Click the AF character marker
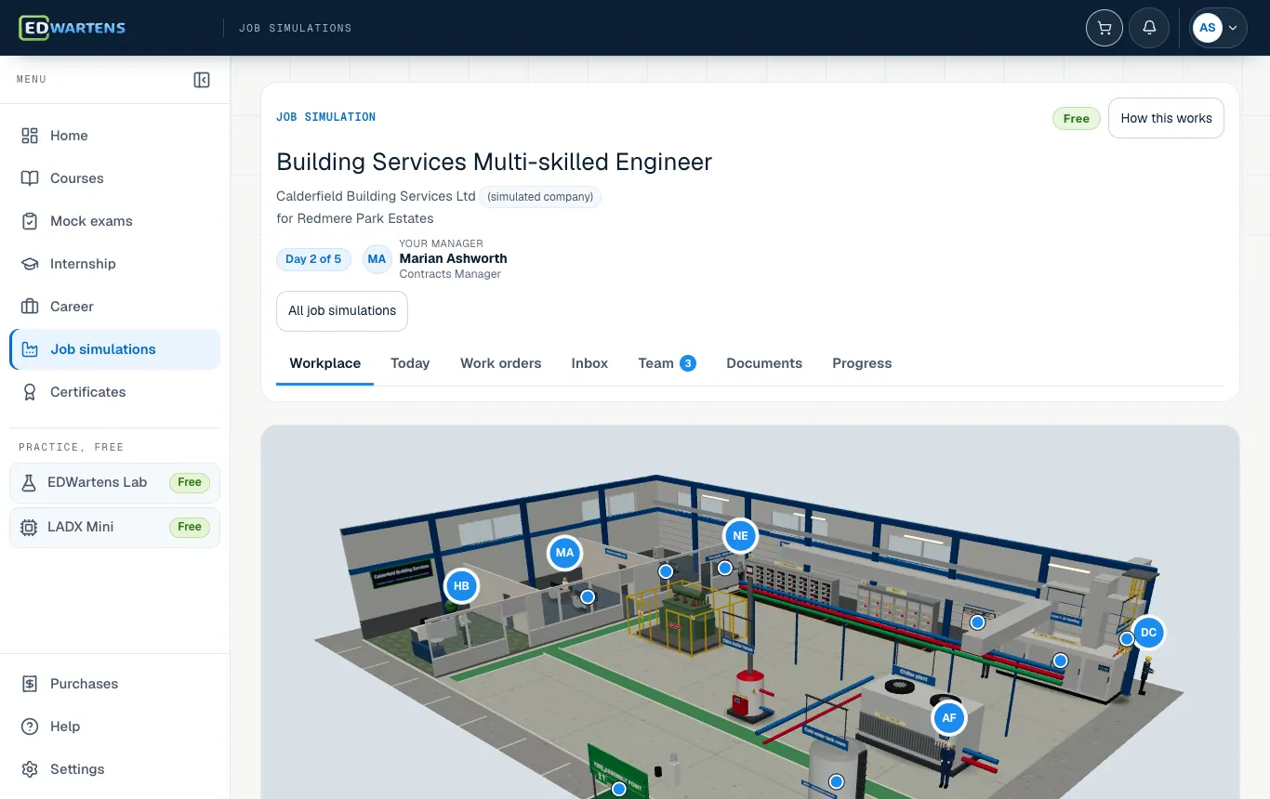The image size is (1270, 799). [948, 718]
